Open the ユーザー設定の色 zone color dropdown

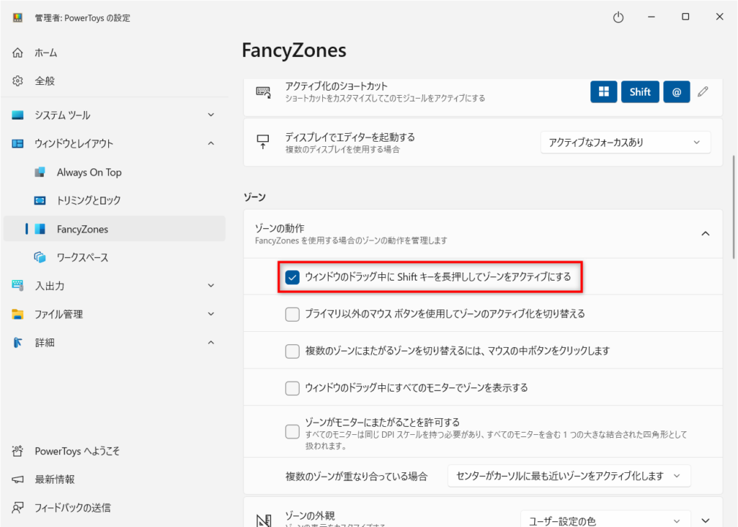tap(605, 521)
